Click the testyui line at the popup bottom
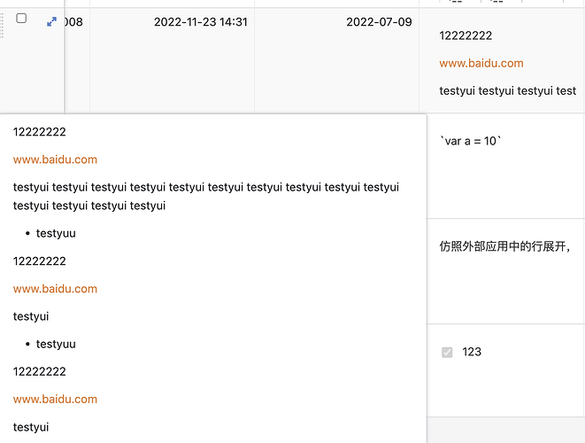 coord(31,427)
